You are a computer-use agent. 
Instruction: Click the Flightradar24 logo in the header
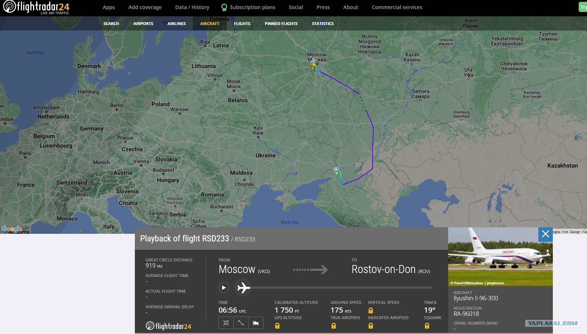pyautogui.click(x=36, y=7)
